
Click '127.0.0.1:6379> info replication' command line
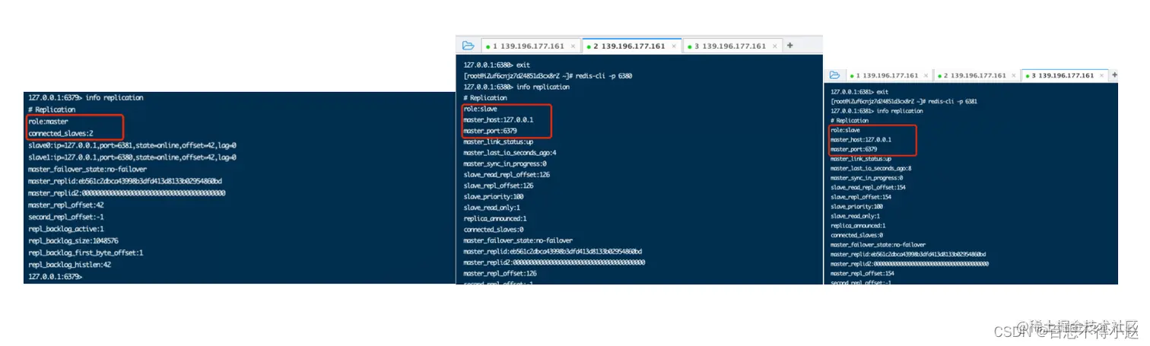[85, 97]
